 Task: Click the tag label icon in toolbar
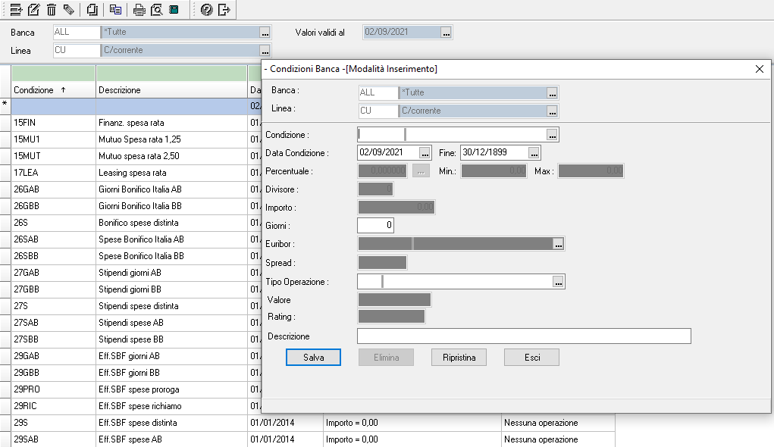69,10
